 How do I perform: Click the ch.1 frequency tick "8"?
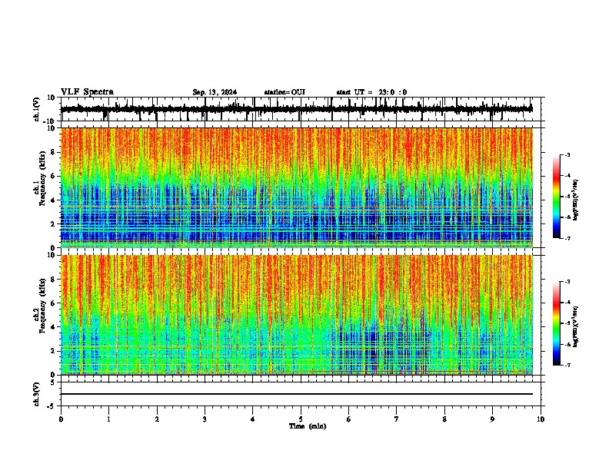[x=53, y=152]
